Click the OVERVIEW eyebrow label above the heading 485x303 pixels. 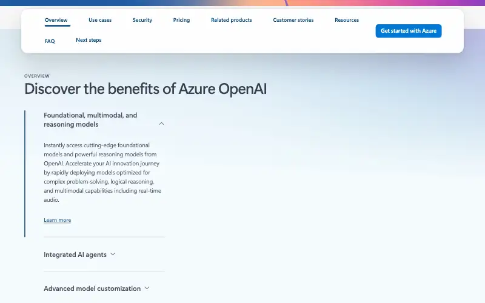37,76
